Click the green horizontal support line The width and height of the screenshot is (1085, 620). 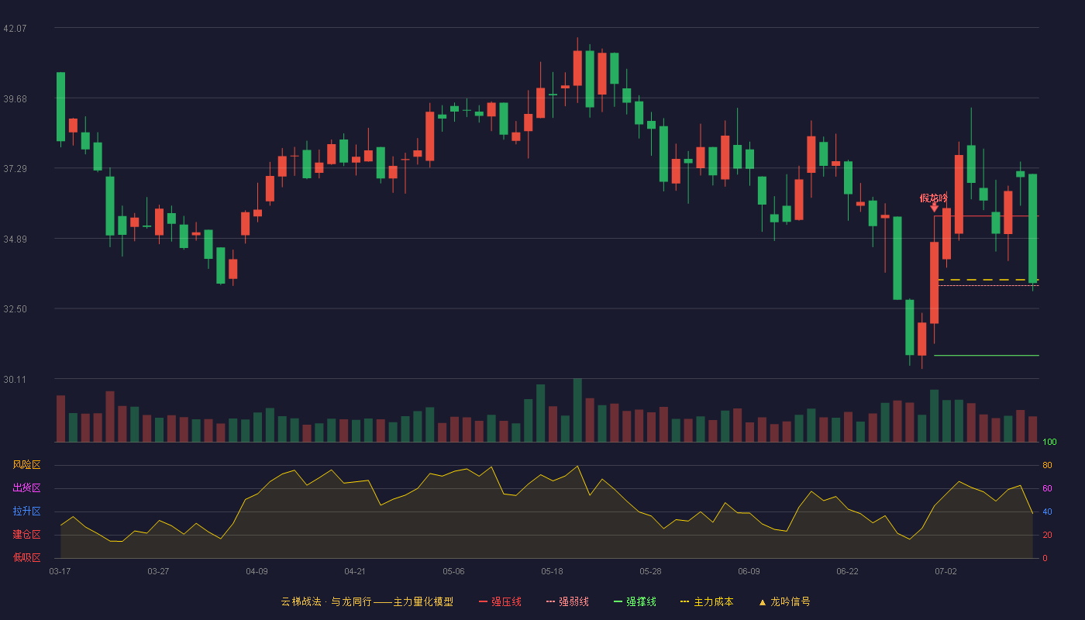(x=986, y=356)
